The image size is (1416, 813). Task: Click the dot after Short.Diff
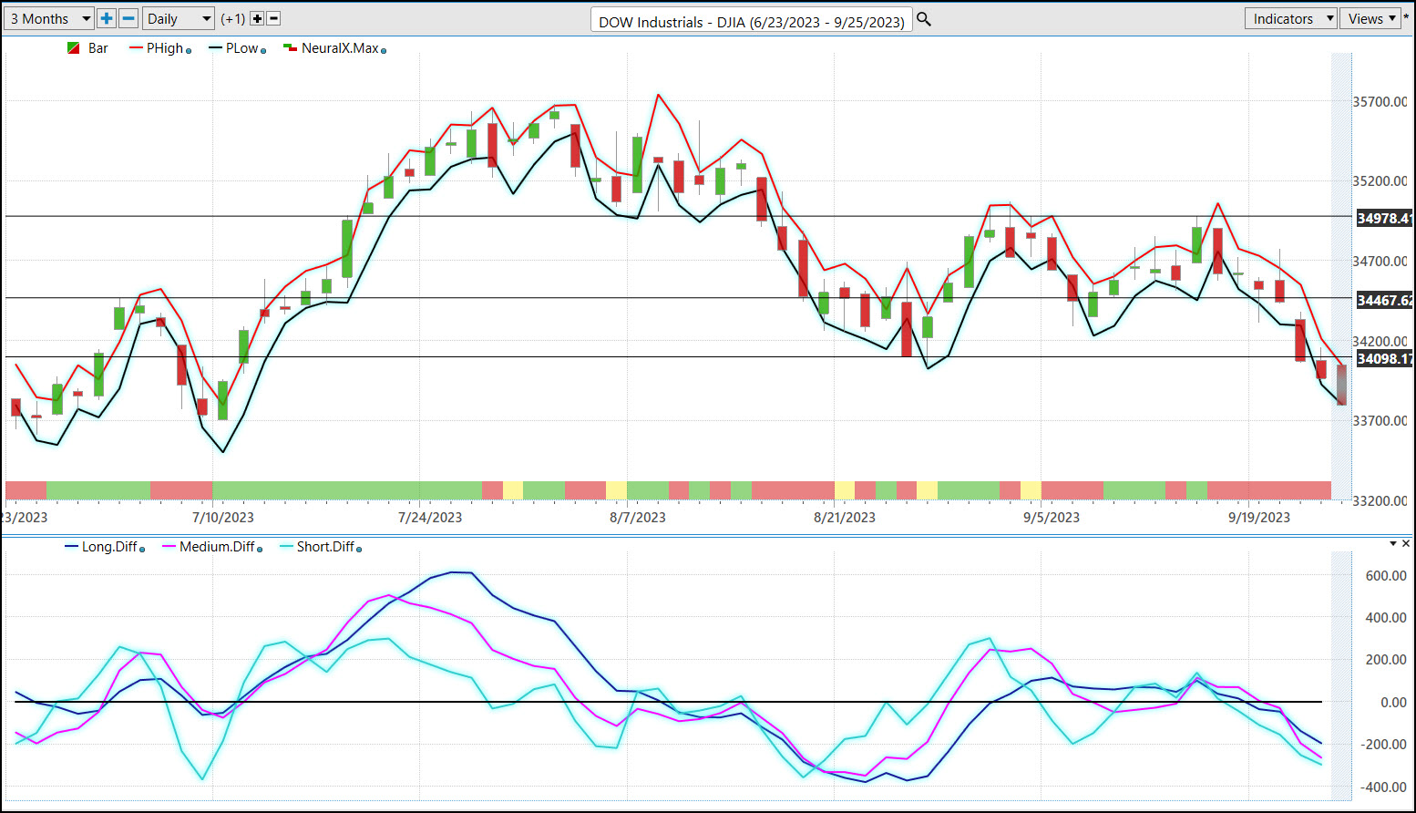359,550
